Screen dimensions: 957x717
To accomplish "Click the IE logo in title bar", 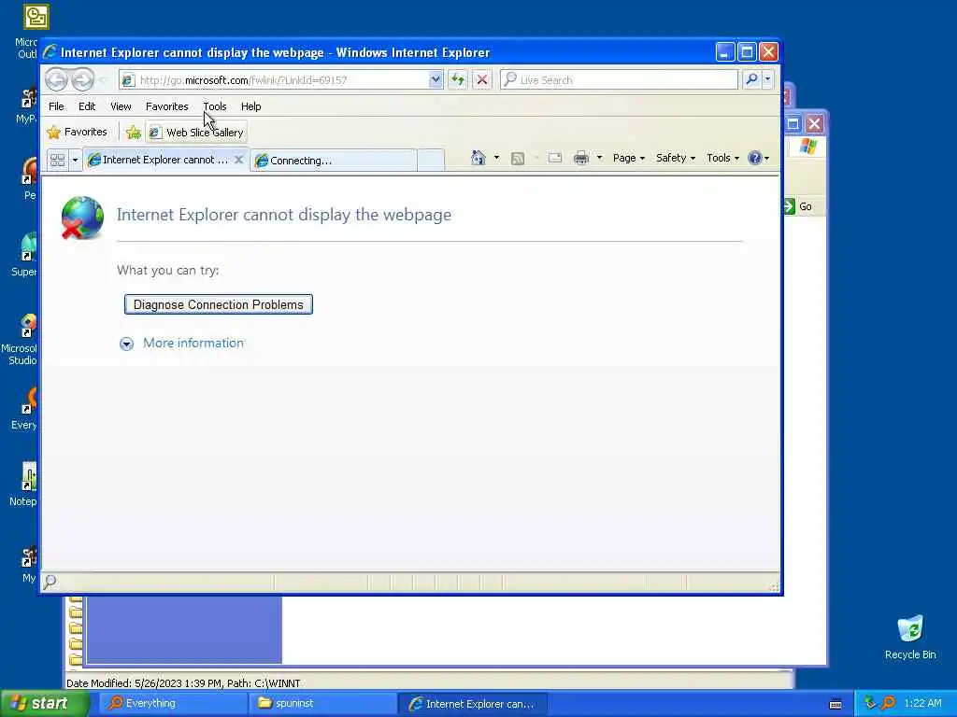I will 50,52.
